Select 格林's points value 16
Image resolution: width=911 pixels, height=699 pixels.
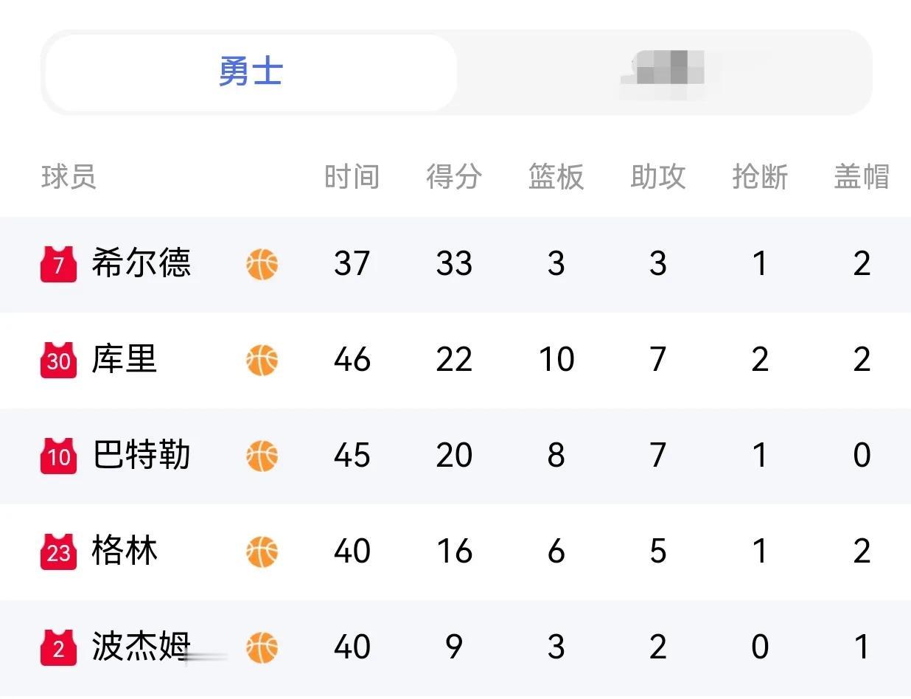[x=454, y=552]
